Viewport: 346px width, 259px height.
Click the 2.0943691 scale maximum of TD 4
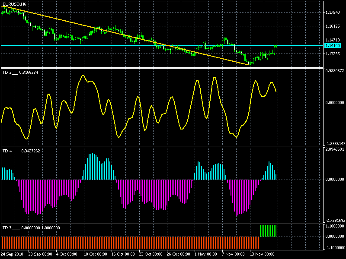coord(335,149)
